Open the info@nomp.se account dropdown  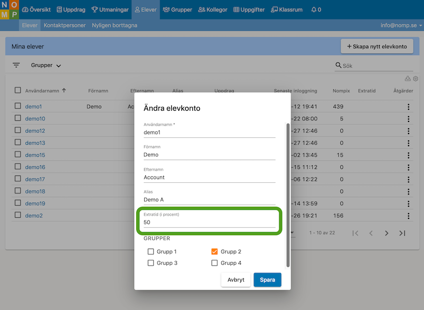[401, 25]
